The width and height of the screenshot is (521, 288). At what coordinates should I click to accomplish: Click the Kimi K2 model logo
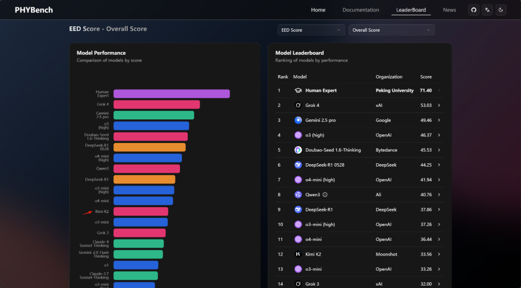click(298, 254)
